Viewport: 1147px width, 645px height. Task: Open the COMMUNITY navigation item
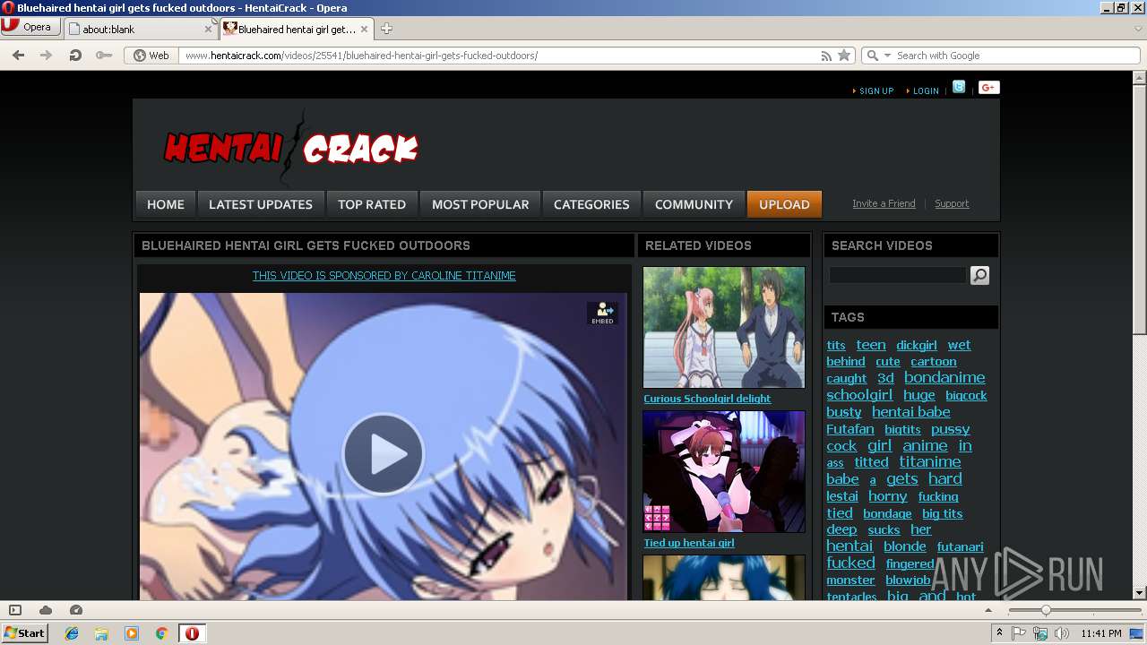click(x=694, y=204)
